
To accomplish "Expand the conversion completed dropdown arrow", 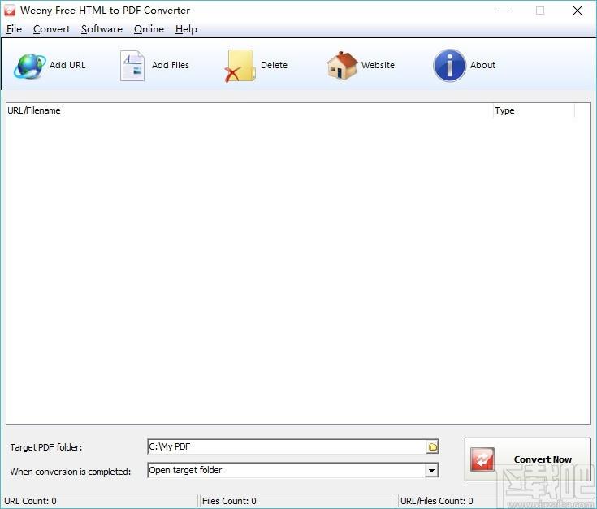I will [x=431, y=471].
